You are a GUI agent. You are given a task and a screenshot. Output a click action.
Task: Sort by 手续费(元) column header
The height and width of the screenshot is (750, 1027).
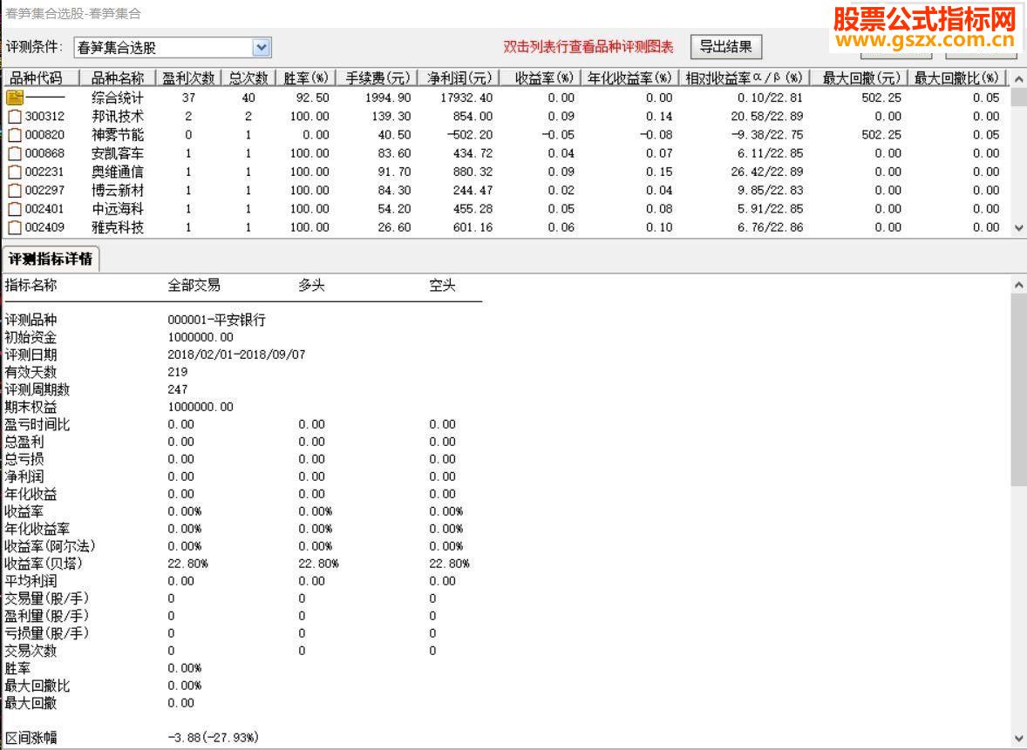pyautogui.click(x=377, y=78)
